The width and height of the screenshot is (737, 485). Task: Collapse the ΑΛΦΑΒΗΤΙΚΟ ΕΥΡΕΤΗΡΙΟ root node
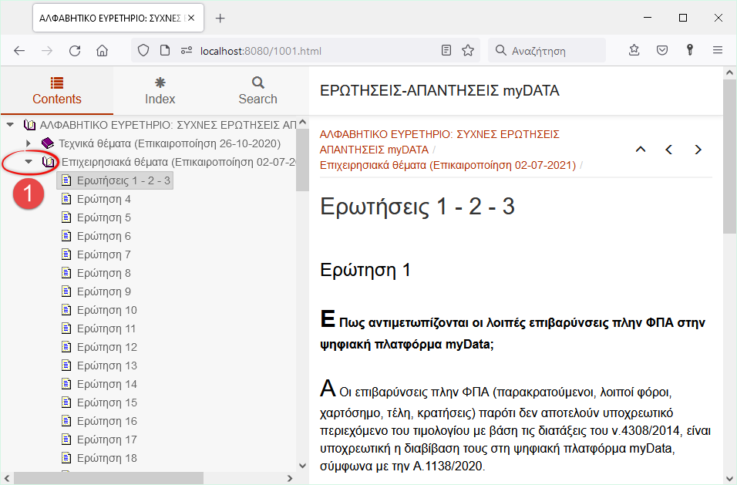10,125
